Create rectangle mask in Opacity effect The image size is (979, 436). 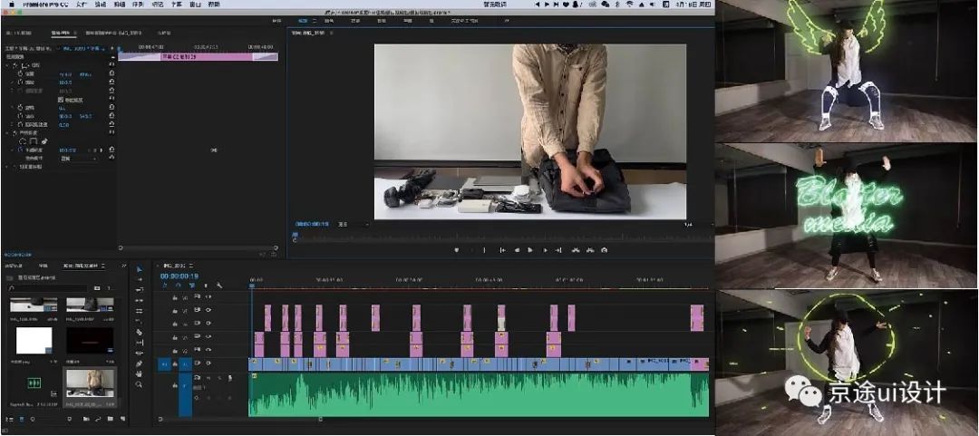34,141
